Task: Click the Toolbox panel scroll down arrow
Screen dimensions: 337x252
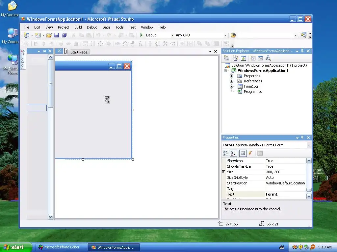Action: pyautogui.click(x=50, y=217)
